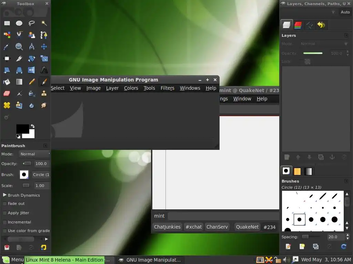This screenshot has width=353, height=264.
Task: Select the Smudge tool
Action: point(44,105)
